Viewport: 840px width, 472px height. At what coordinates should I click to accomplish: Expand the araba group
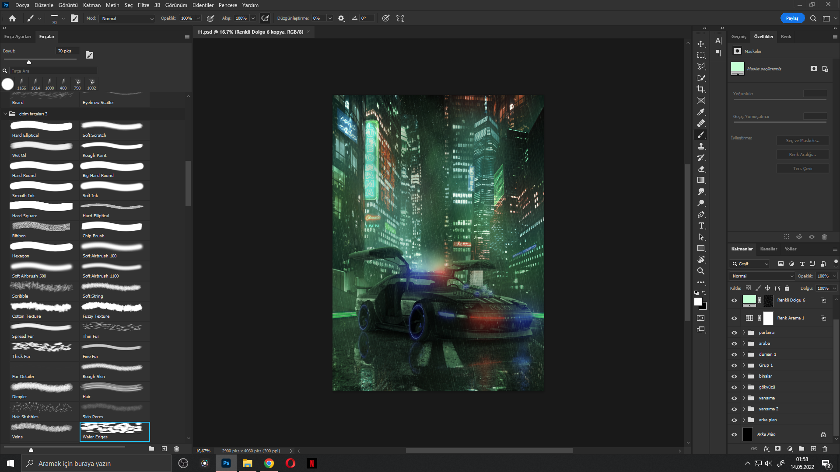tap(744, 344)
